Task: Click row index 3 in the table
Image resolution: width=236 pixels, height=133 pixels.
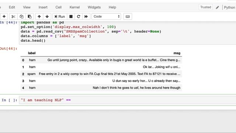Action: (23, 81)
